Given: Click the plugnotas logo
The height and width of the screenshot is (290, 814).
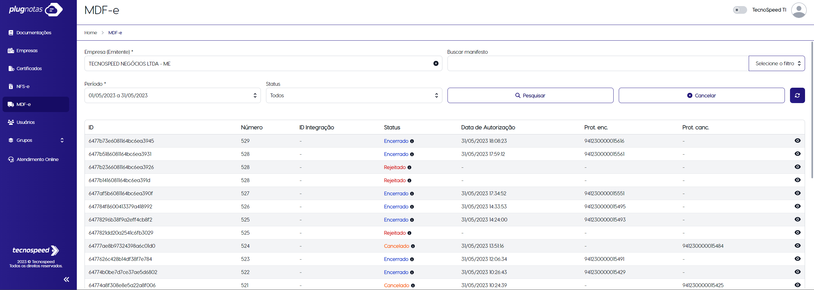Looking at the screenshot, I should pyautogui.click(x=36, y=9).
